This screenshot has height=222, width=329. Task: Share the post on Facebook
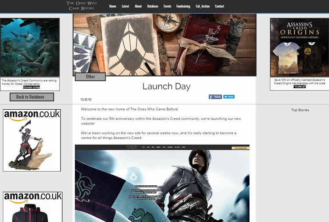[215, 97]
